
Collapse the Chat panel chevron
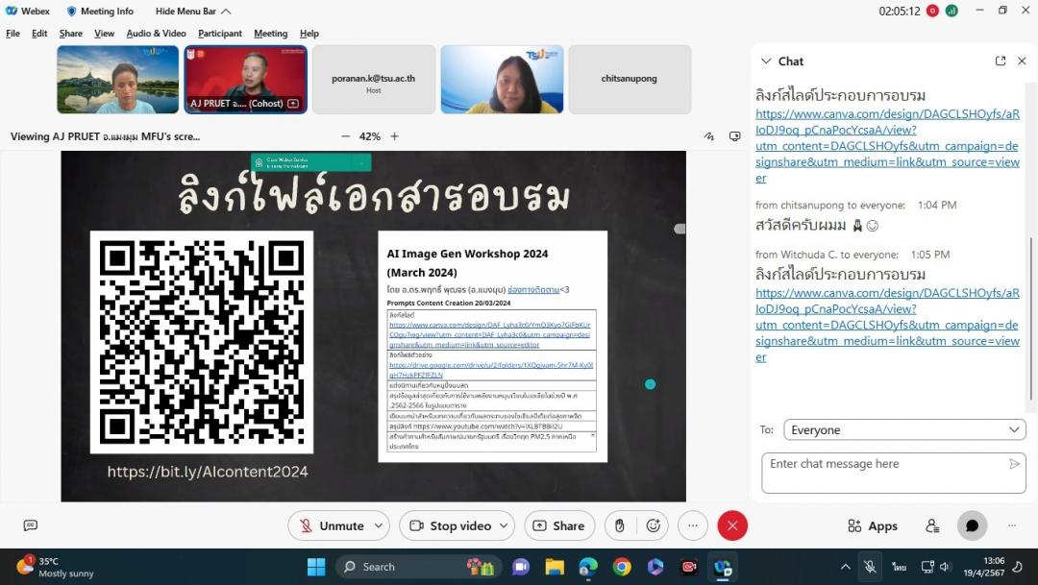pos(766,61)
